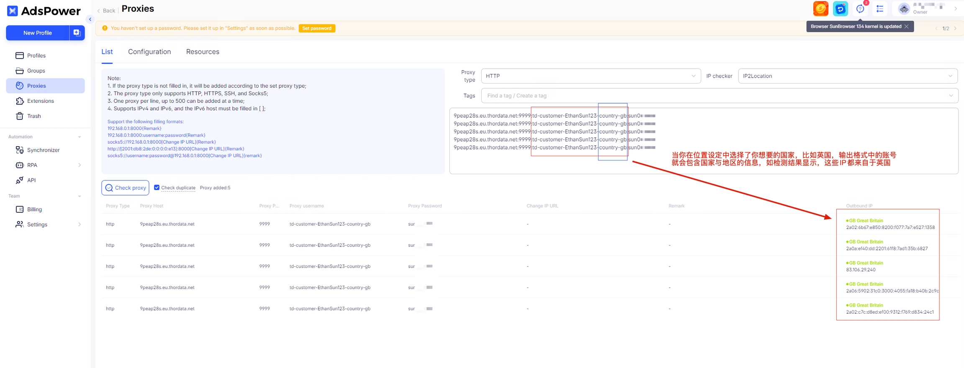Open Trash in the sidebar
Image resolution: width=964 pixels, height=368 pixels.
coord(33,116)
